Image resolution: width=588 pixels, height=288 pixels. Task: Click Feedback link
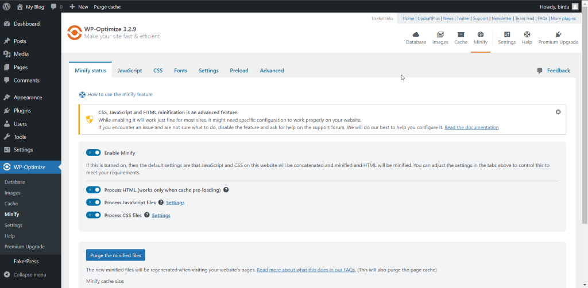[x=558, y=71]
